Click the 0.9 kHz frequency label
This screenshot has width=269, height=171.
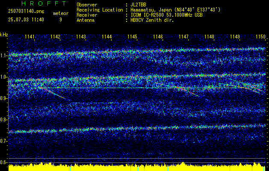[x=3, y=98]
